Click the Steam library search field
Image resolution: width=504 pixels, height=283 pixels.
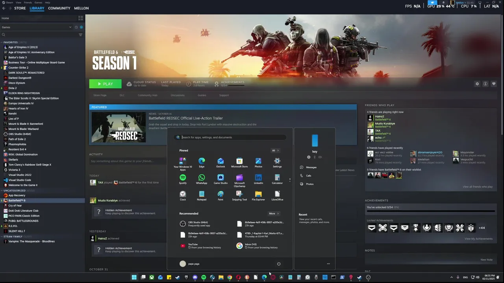click(x=39, y=35)
